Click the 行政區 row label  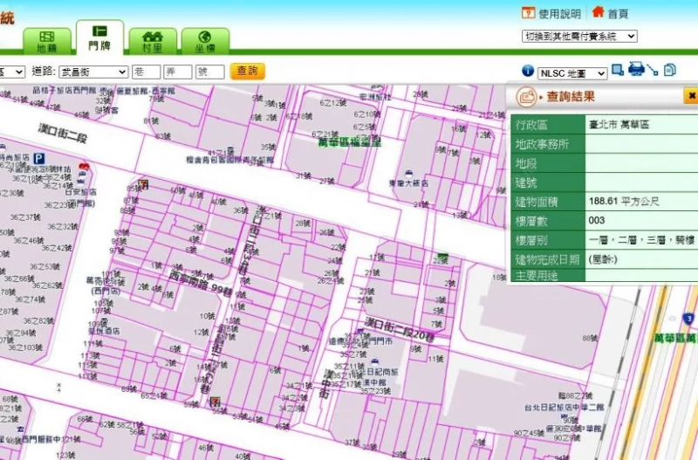[x=531, y=125]
